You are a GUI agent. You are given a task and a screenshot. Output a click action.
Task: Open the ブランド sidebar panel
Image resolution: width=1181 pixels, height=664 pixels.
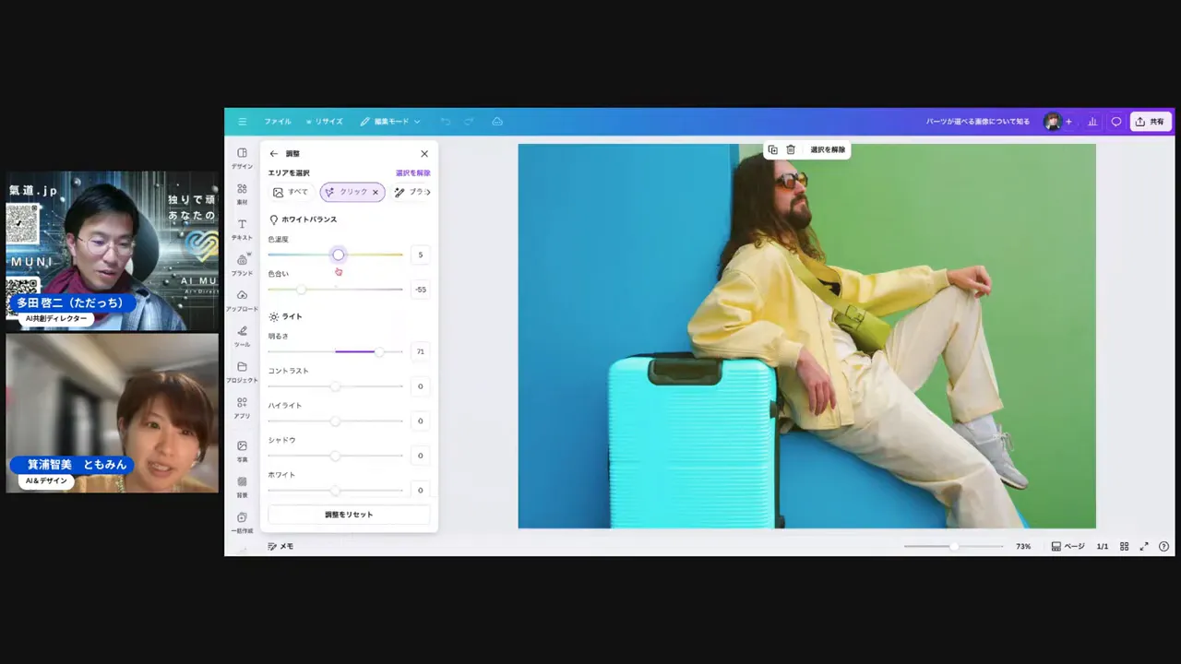point(242,265)
